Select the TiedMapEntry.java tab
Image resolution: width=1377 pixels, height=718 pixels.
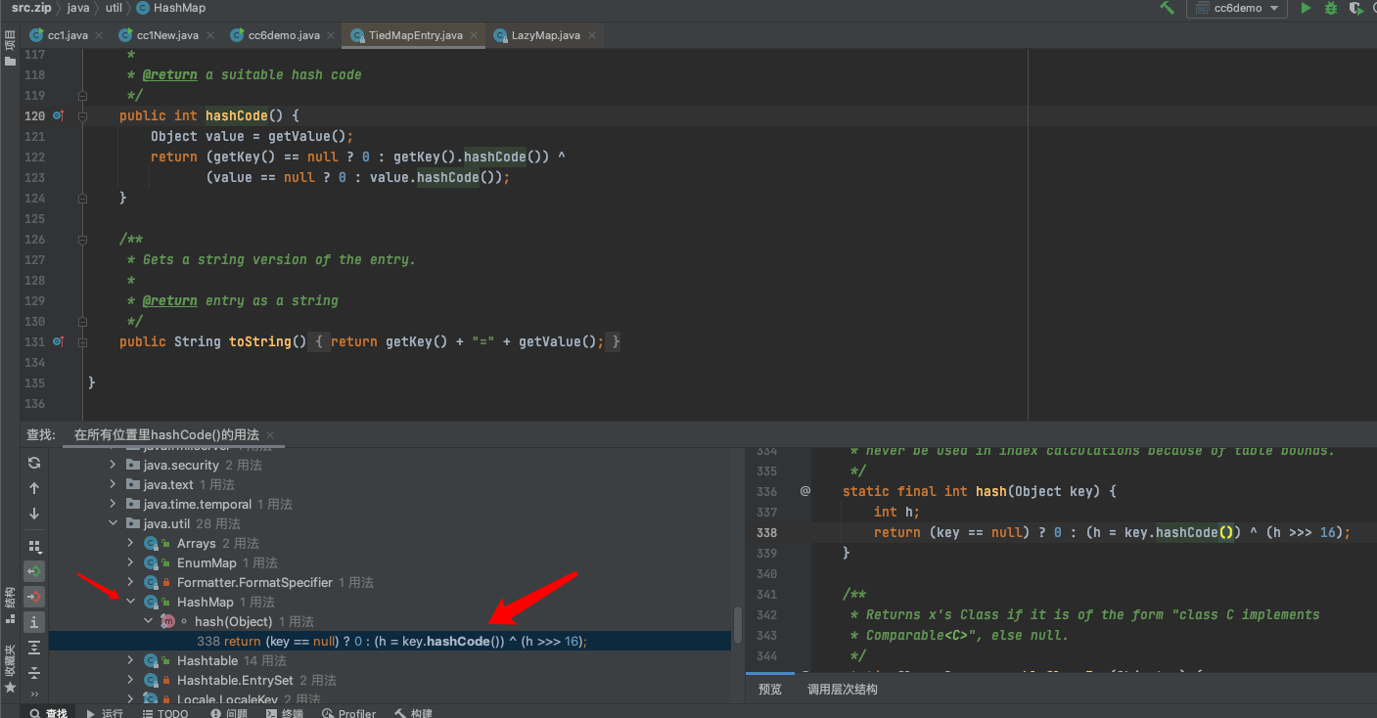(x=415, y=35)
